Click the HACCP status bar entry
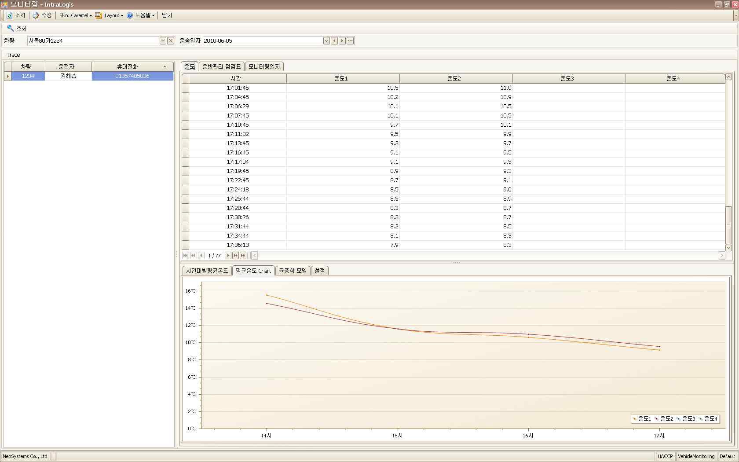Screen dimensions: 739x462 (665, 456)
